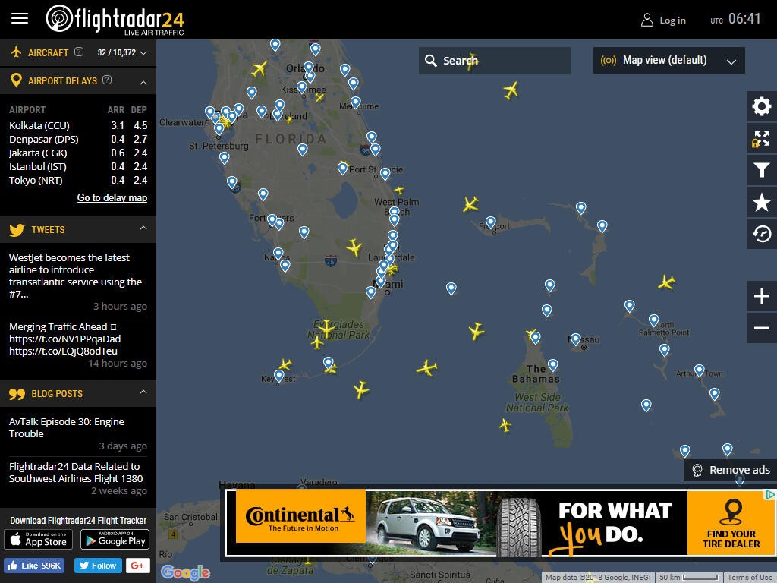Click the Google logo on the map
Viewport: 777px width, 583px height.
tap(185, 572)
